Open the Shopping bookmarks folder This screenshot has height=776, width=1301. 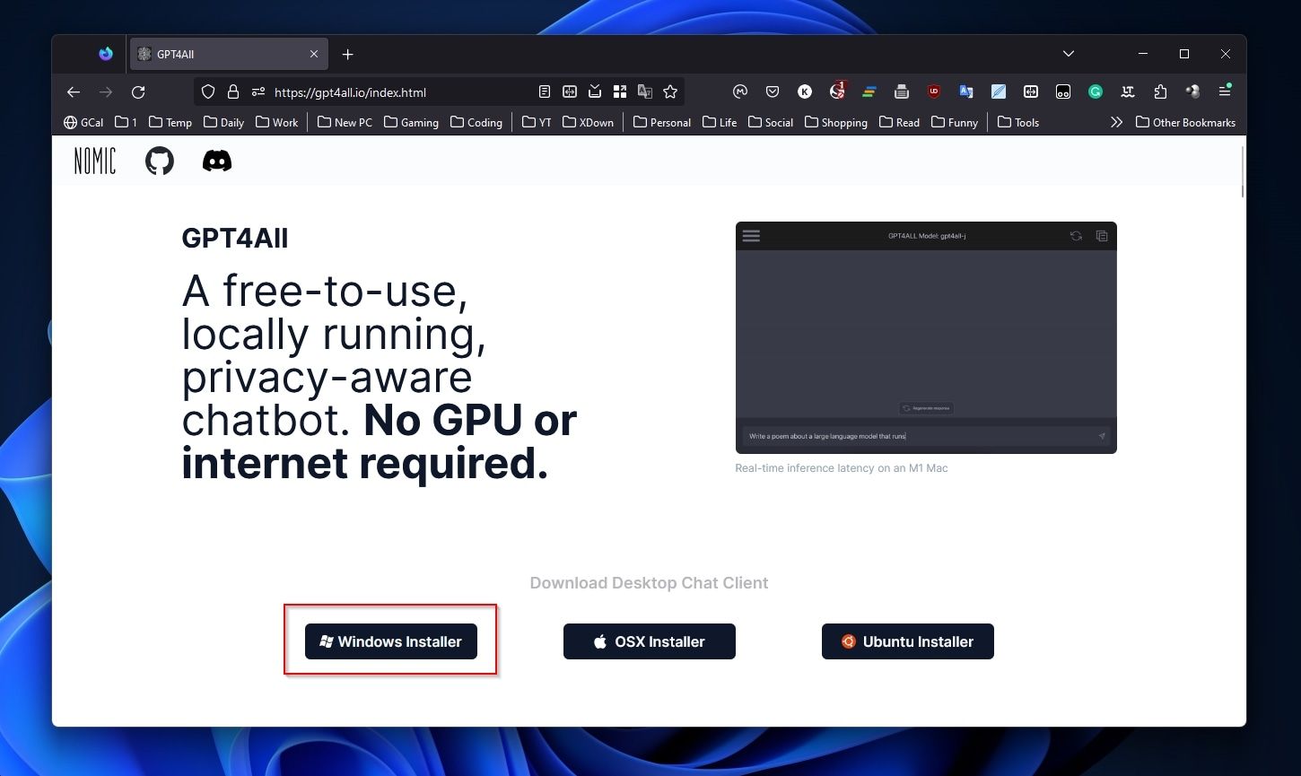coord(836,122)
